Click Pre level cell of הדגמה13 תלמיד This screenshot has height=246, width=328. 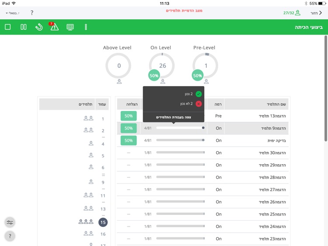tap(218, 116)
